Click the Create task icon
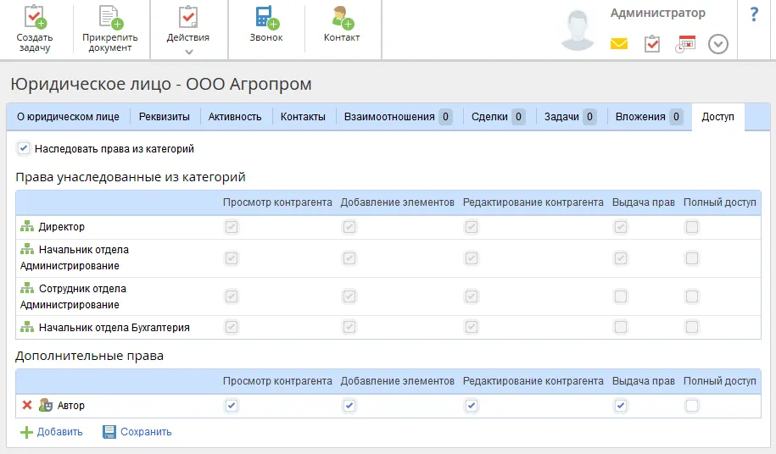Image resolution: width=776 pixels, height=454 pixels. pyautogui.click(x=35, y=17)
